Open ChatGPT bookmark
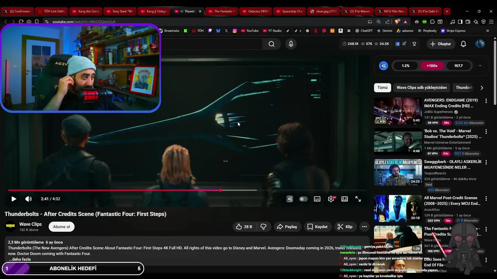 (363, 31)
